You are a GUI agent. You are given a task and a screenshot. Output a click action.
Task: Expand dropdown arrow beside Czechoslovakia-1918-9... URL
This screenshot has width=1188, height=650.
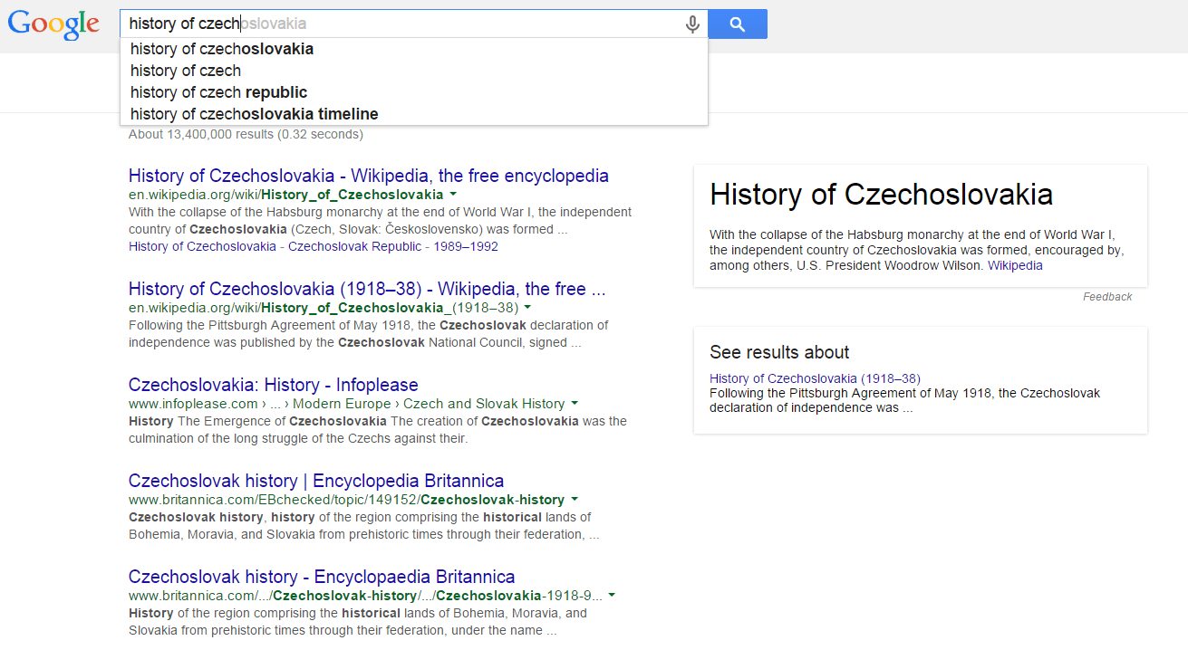(x=612, y=596)
